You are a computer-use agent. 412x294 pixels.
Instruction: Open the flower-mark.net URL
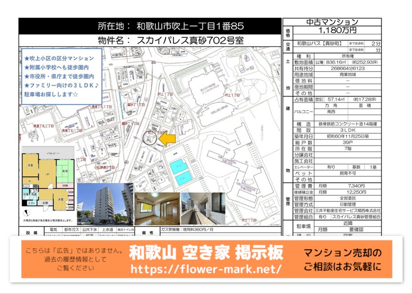pos(206,269)
